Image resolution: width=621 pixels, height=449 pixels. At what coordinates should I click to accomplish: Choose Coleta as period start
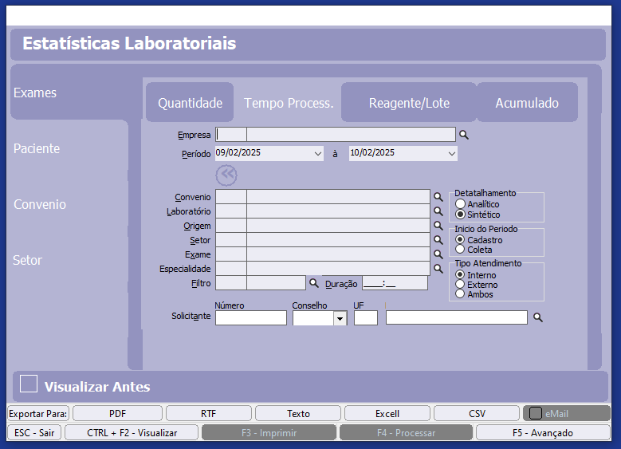click(460, 250)
